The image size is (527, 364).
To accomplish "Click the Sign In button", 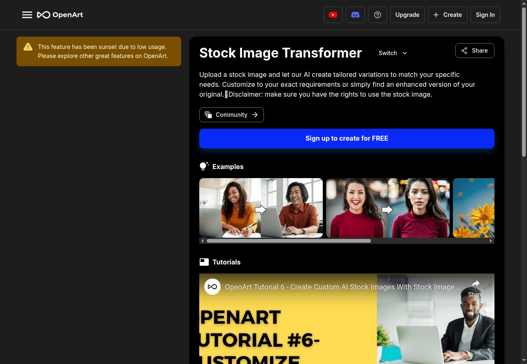I will 485,14.
